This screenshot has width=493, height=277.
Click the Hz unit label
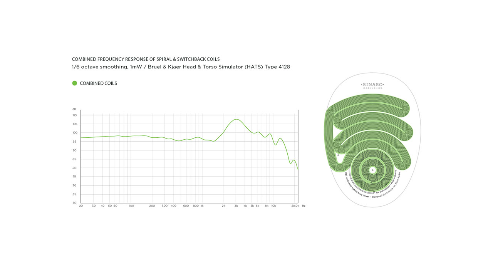pyautogui.click(x=304, y=206)
